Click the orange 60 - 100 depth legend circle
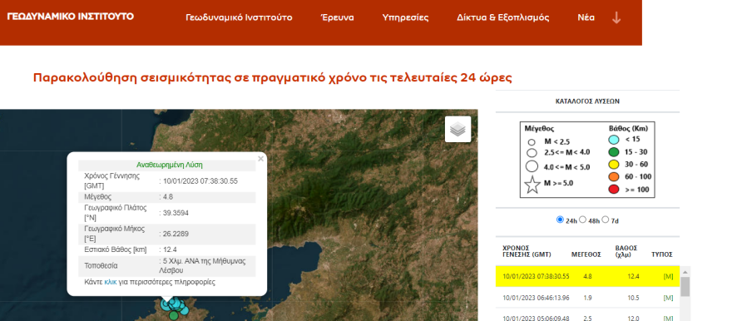This screenshot has width=732, height=321. 614,177
